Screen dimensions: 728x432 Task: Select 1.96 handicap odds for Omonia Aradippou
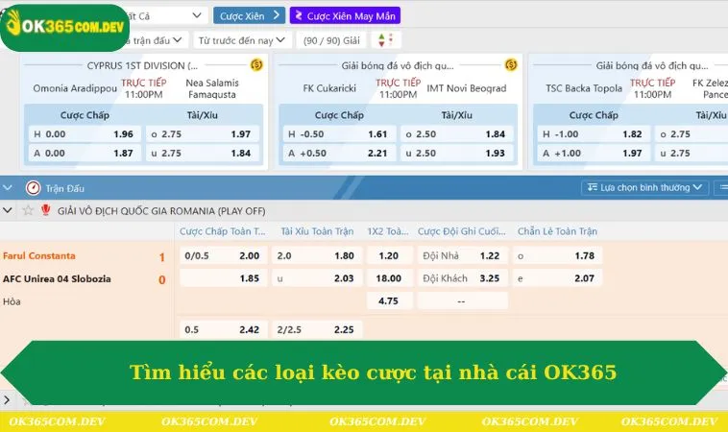coord(123,134)
